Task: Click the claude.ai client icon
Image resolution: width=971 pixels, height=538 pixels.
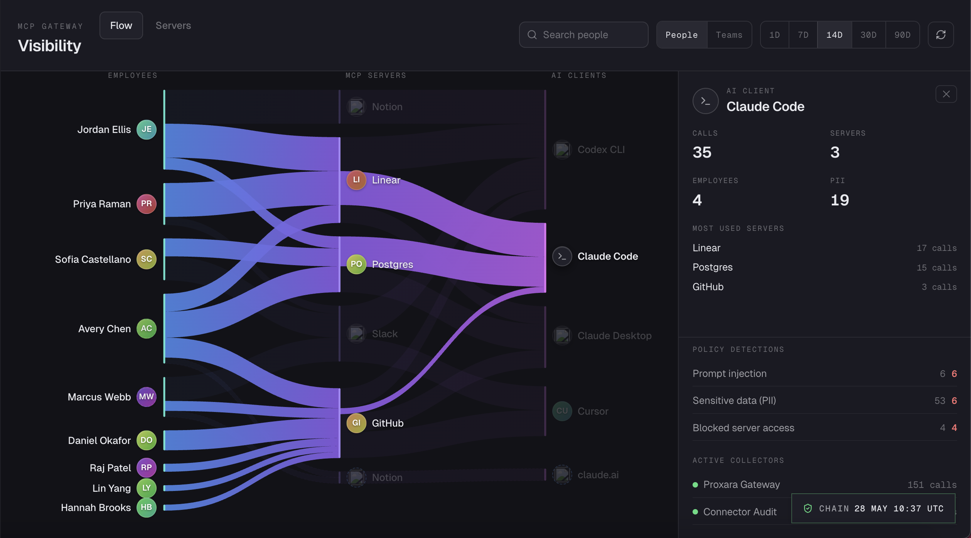Action: pyautogui.click(x=562, y=475)
